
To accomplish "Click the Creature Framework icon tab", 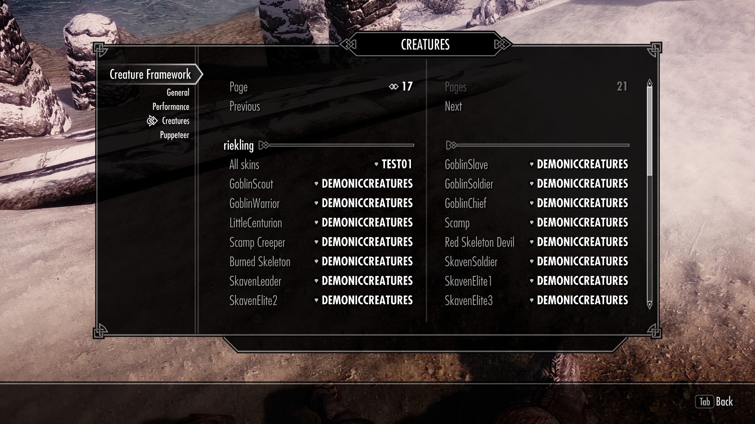I will [150, 73].
